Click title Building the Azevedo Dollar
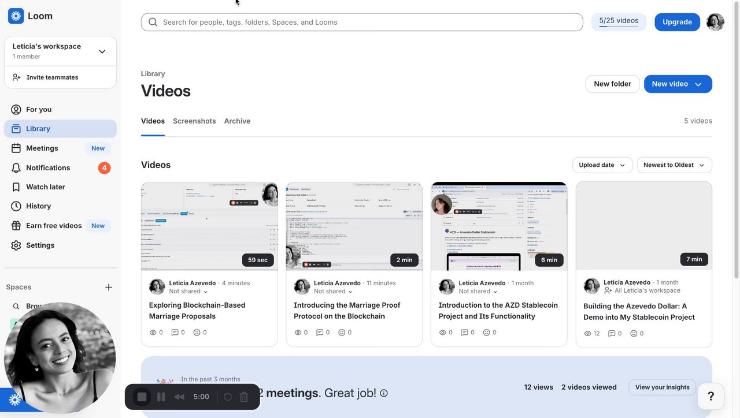Viewport: 740px width, 418px height. pos(639,312)
